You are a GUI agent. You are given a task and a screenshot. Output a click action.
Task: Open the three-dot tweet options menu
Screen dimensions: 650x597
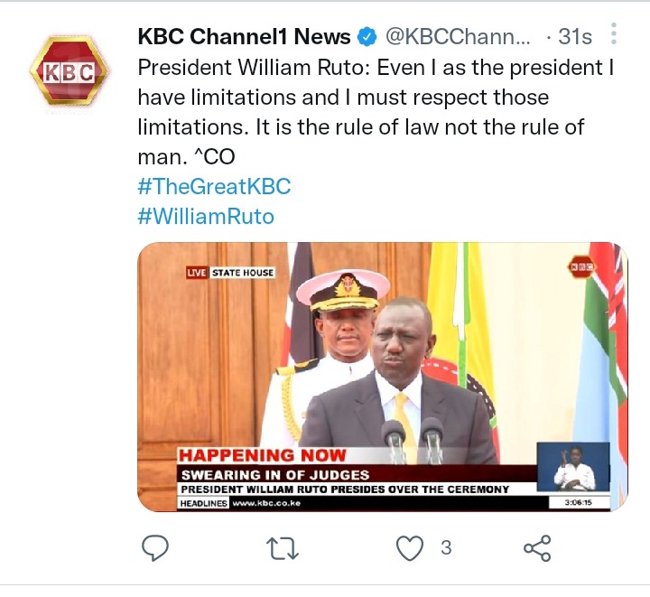614,33
